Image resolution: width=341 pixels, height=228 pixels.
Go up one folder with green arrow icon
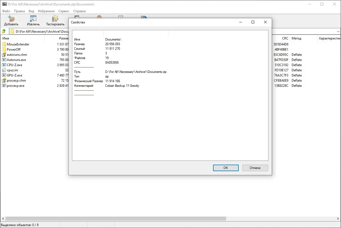coord(4,31)
